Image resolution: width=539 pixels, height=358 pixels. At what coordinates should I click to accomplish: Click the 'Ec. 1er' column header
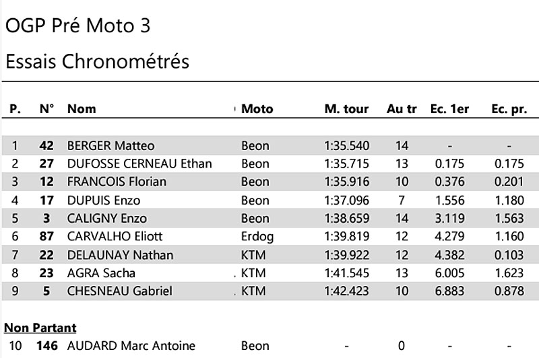(x=449, y=109)
